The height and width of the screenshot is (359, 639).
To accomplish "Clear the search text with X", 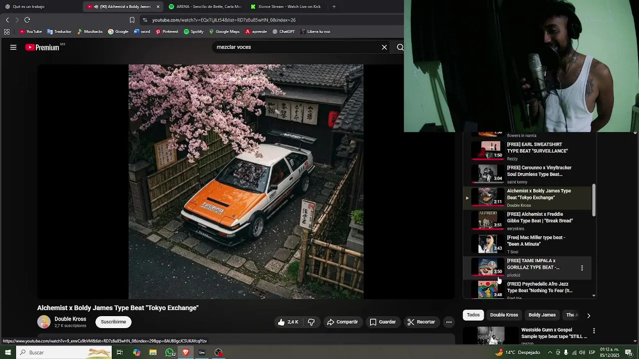I will 384,47.
